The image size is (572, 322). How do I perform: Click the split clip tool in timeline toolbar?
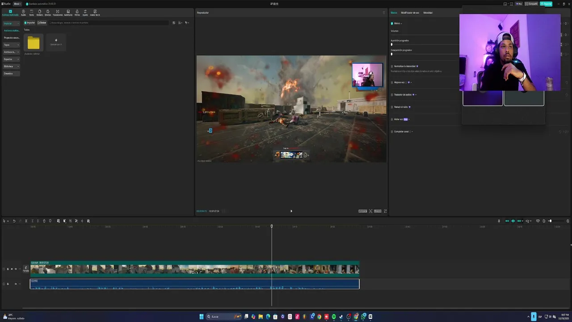[x=26, y=221]
